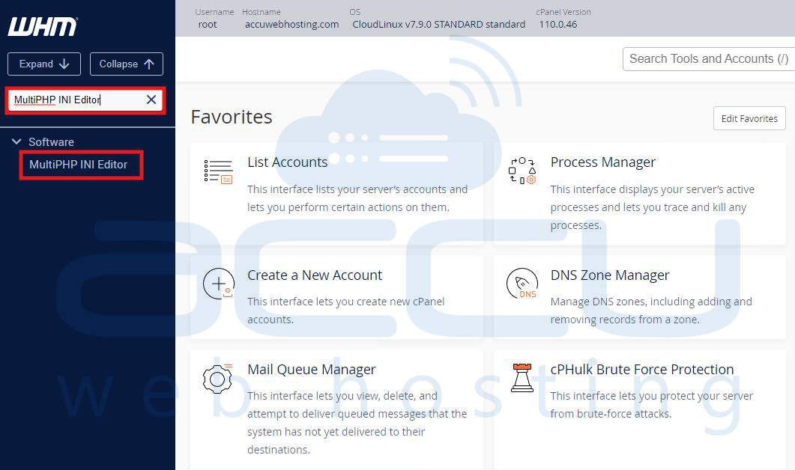Collapse all sidebar menu sections
Viewport: 795px width, 470px height.
point(126,64)
